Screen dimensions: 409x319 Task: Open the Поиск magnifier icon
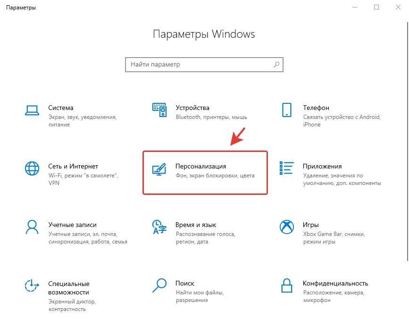coord(159,285)
